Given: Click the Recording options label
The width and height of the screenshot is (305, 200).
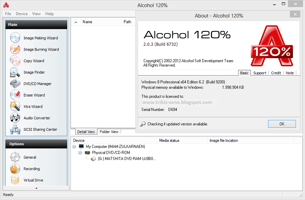Looking at the screenshot, I should [x=32, y=169].
